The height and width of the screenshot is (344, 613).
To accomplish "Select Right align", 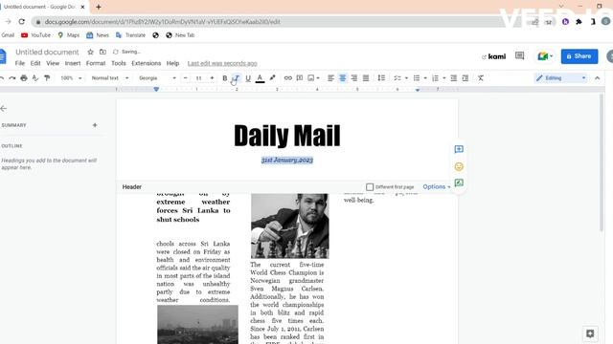I will 354,78.
